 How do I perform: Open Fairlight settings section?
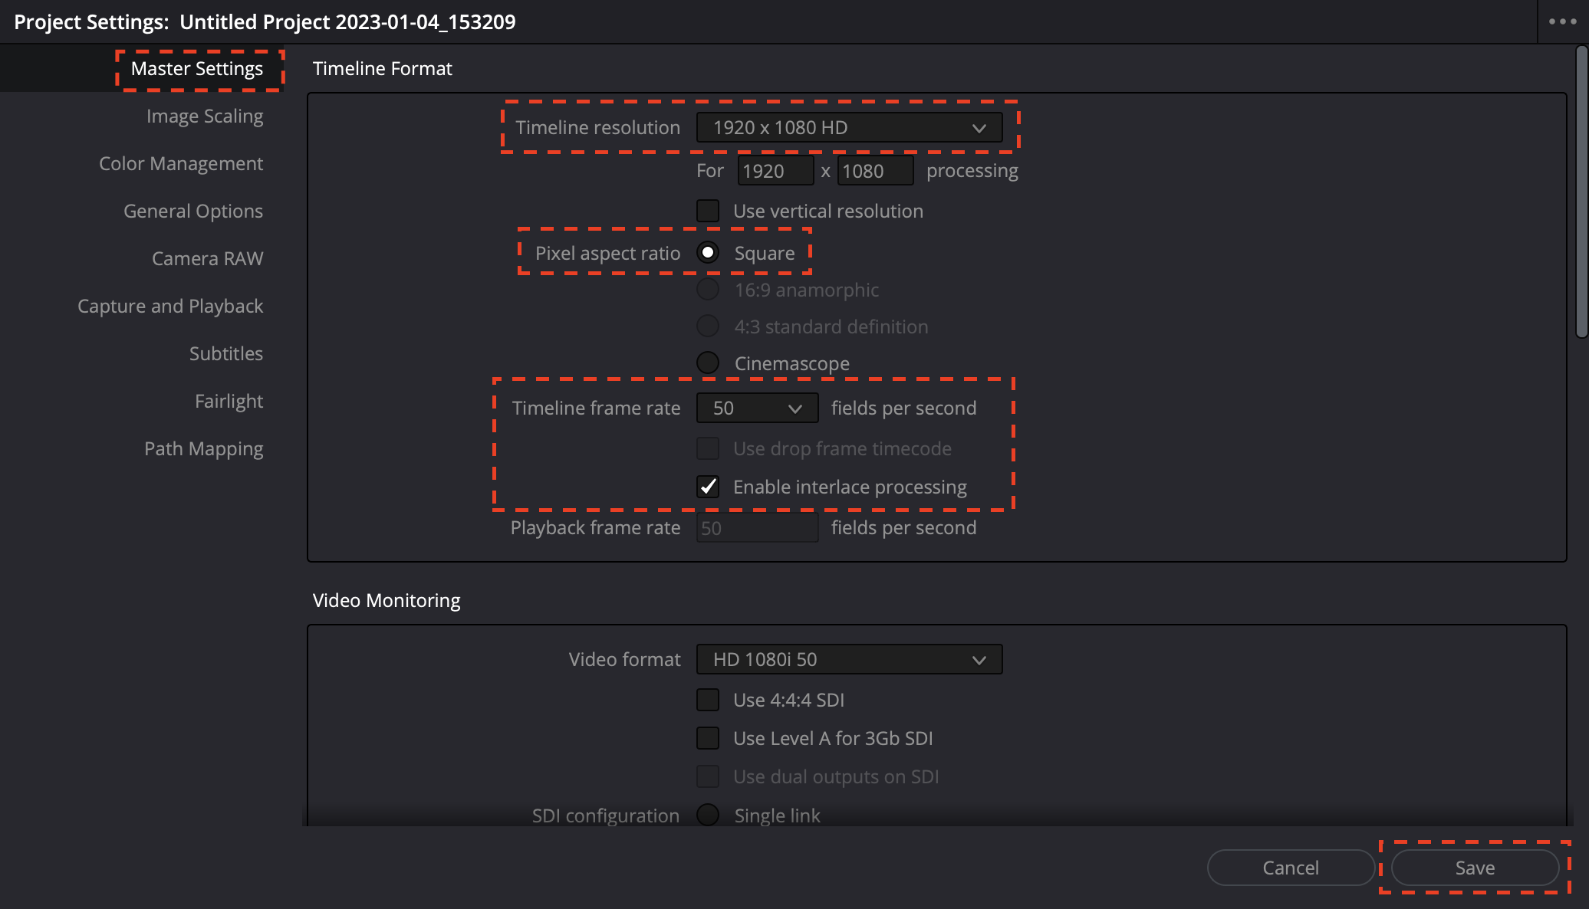point(229,401)
